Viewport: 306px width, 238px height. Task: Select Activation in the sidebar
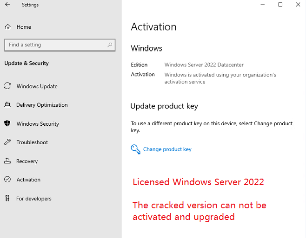tap(28, 180)
